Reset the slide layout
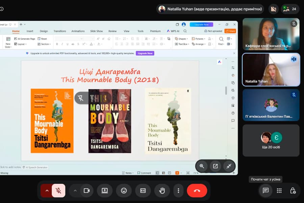This screenshot has height=203, width=304. coord(42,39)
